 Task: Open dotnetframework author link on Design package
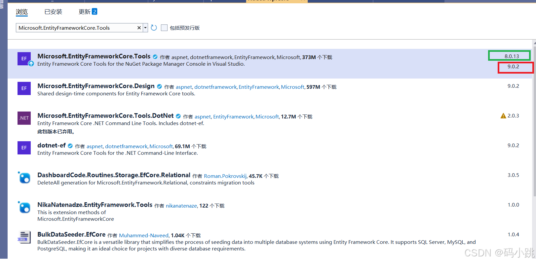pyautogui.click(x=215, y=87)
